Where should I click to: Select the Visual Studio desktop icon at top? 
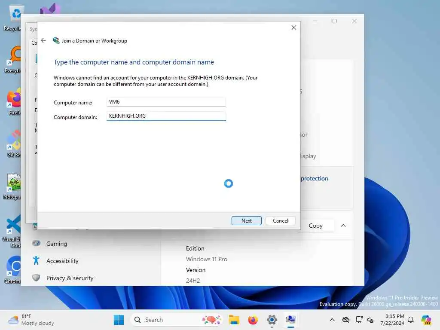pyautogui.click(x=50, y=9)
